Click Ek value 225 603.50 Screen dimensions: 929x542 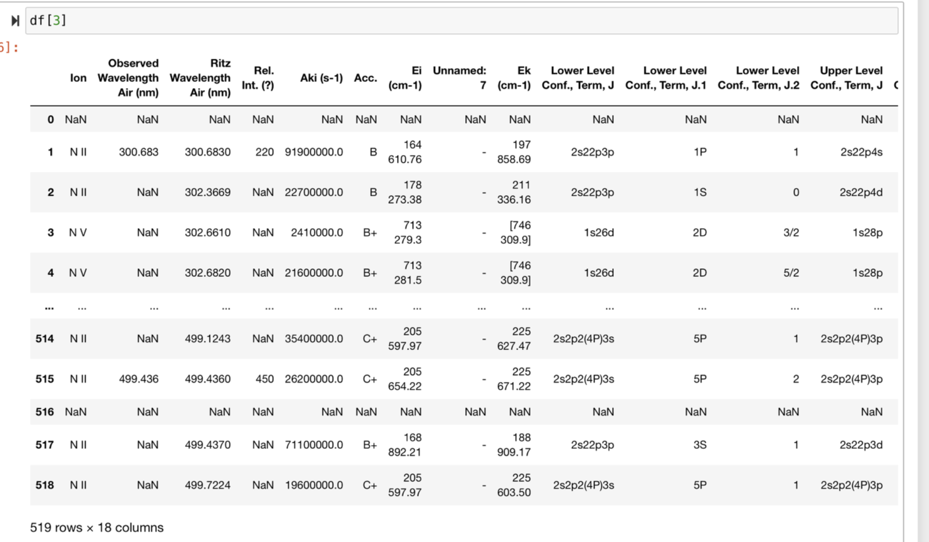click(514, 485)
